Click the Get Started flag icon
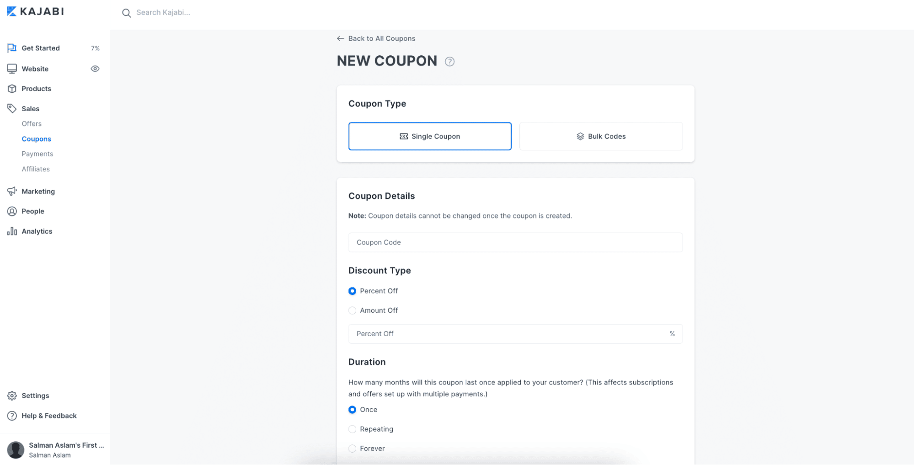Screen dimensions: 914x465 coord(12,48)
